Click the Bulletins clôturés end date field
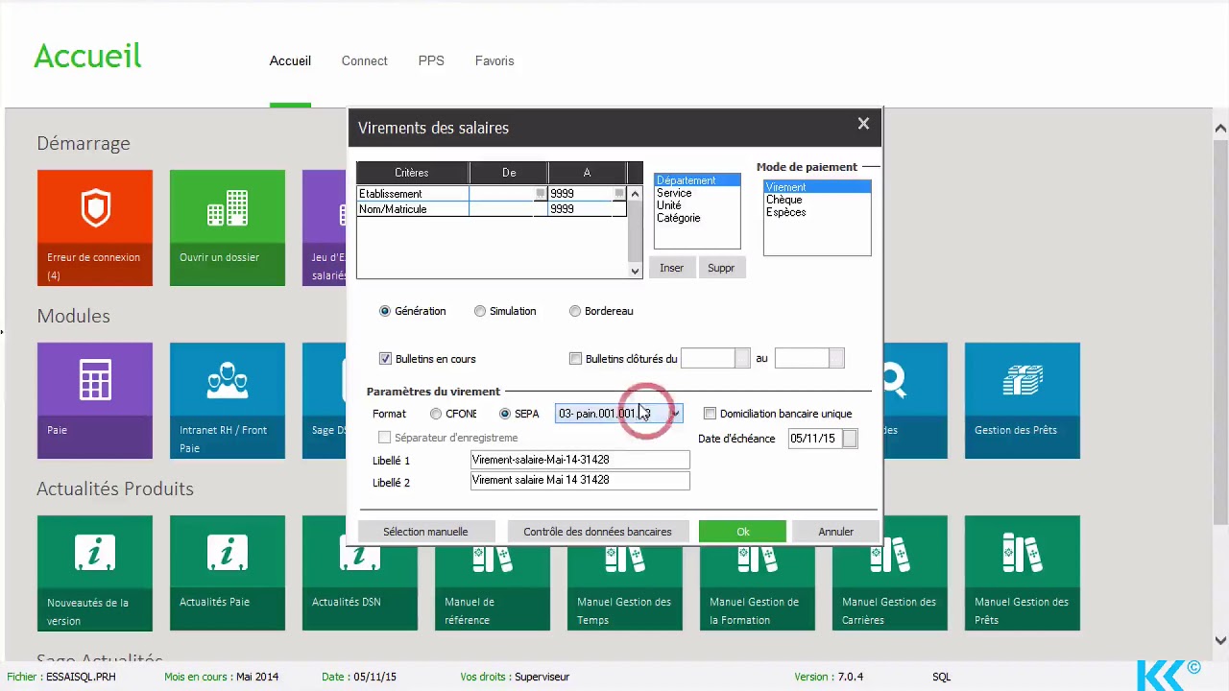The height and width of the screenshot is (691, 1229). click(803, 358)
